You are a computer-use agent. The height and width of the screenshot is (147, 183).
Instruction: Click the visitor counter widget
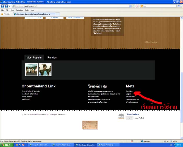click(90, 125)
